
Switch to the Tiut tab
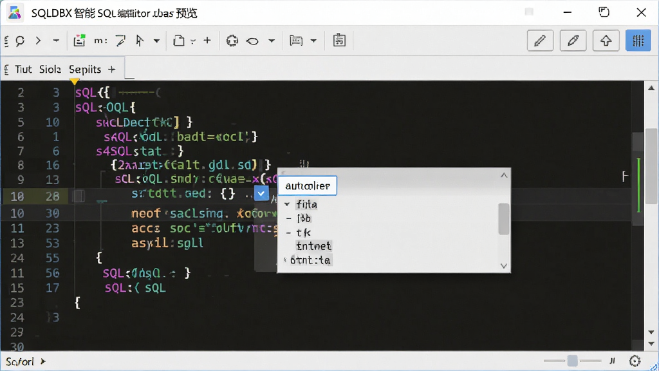pos(23,70)
